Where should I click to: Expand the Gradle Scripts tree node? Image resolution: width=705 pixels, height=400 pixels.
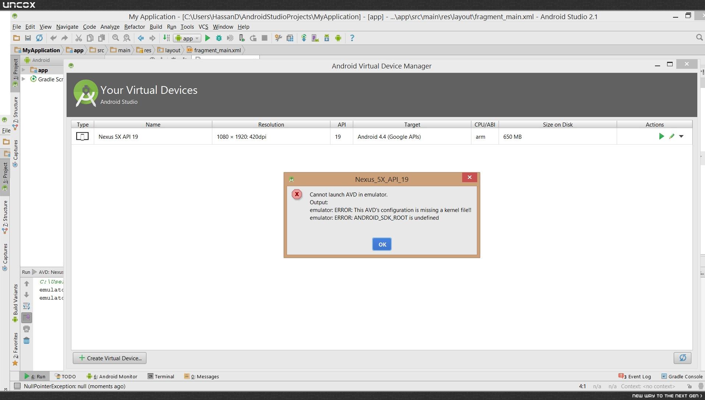pos(24,79)
